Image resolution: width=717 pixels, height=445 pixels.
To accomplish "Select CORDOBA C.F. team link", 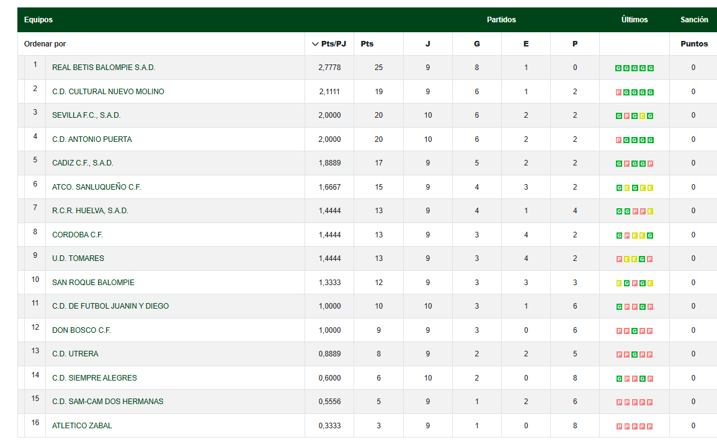I will tap(78, 235).
